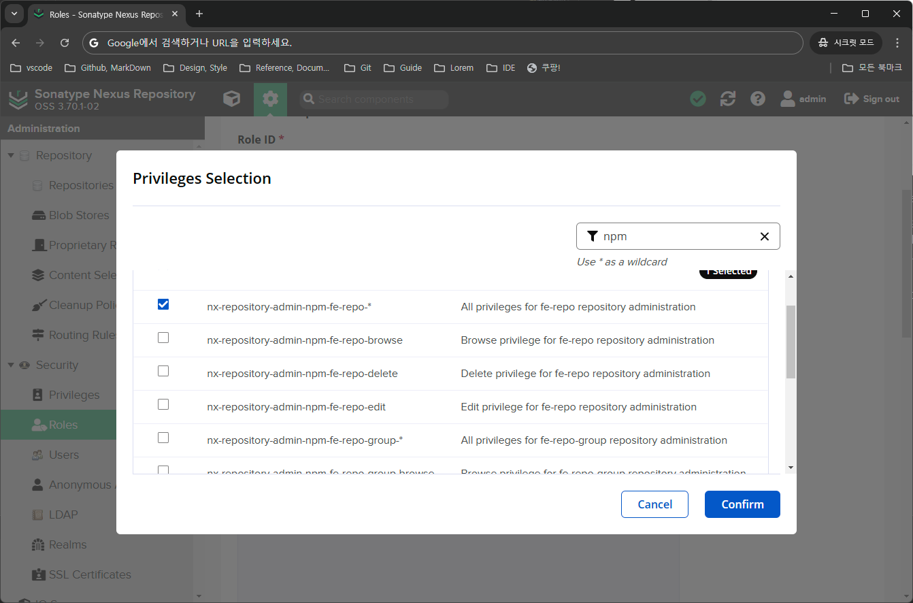This screenshot has width=913, height=603.
Task: Check nx-repository-admin-npm-fe-repo-group-* privilege
Action: pos(163,438)
